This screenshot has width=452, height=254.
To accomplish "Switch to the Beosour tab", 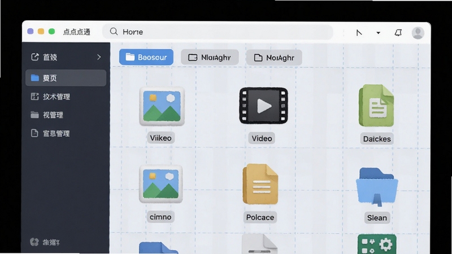I will (x=146, y=57).
